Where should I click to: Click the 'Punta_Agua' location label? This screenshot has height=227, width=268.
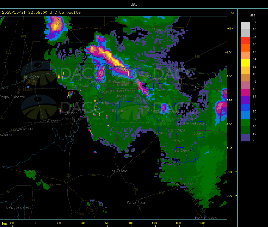[x=136, y=203]
